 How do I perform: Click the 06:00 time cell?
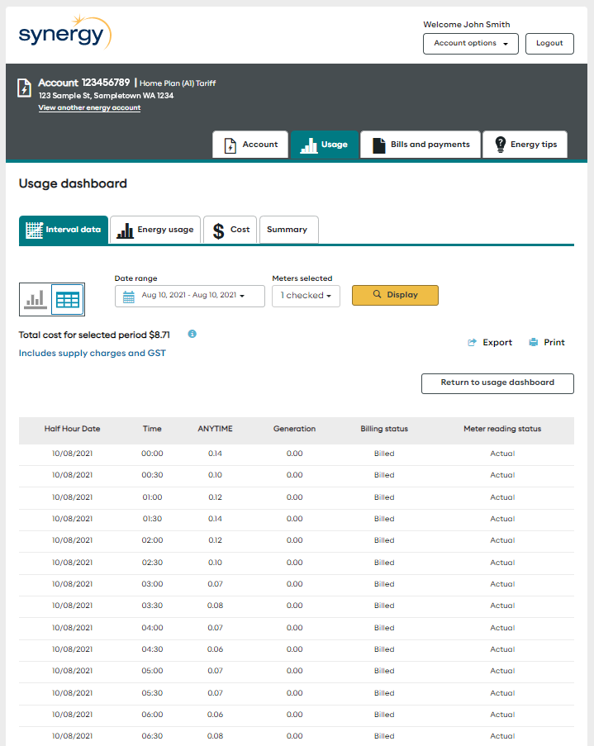pos(152,714)
